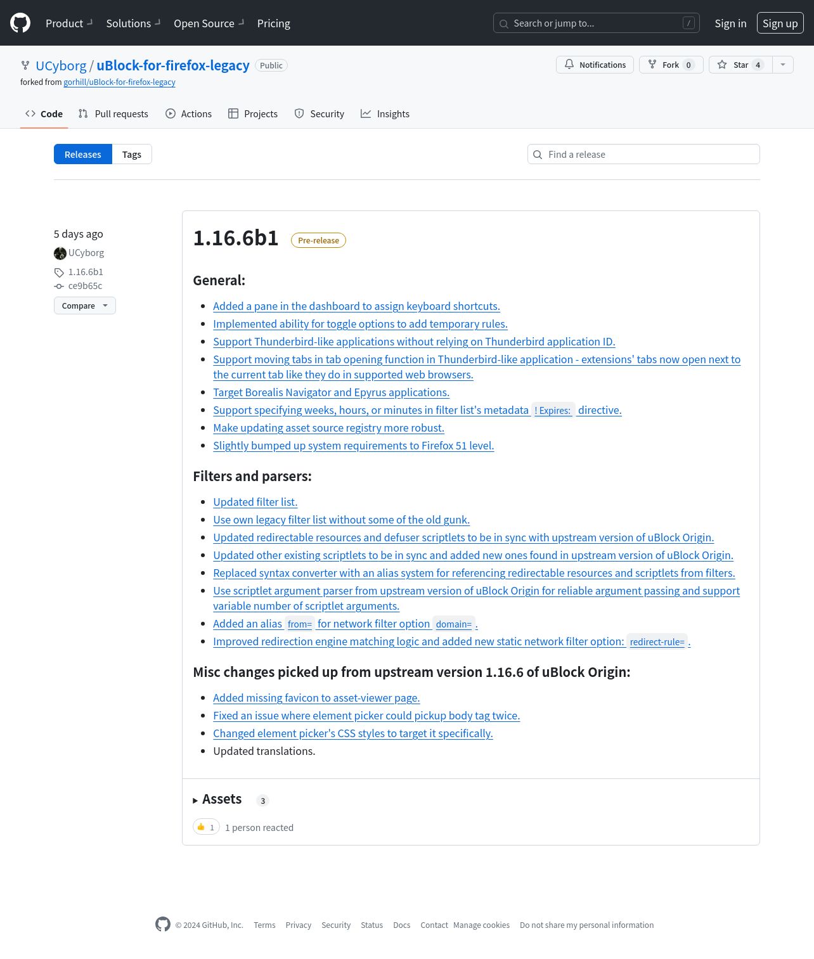Viewport: 814px width, 959px height.
Task: Click the footer GitHub logo
Action: point(163,924)
